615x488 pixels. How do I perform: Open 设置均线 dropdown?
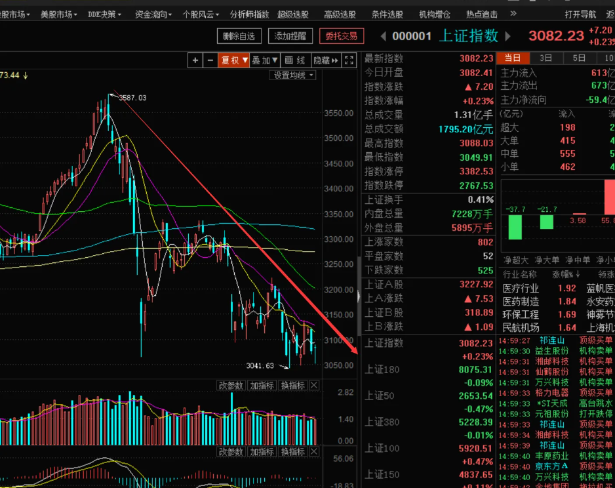(292, 75)
